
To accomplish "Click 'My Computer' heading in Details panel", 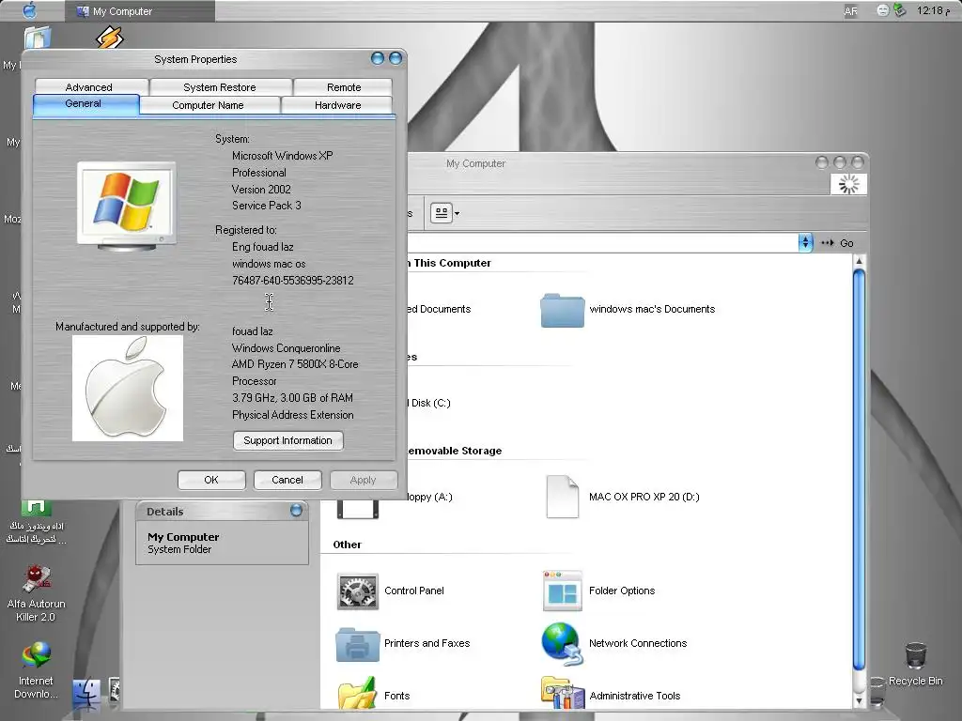I will tap(183, 536).
